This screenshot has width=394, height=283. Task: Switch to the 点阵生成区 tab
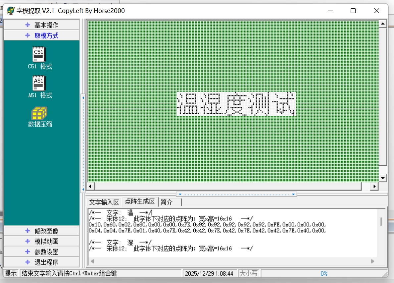coord(140,202)
